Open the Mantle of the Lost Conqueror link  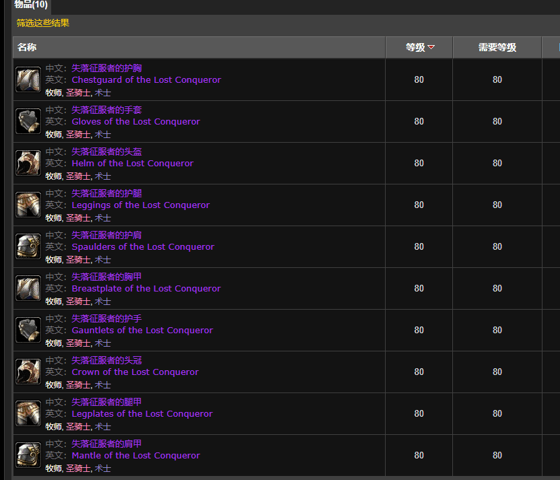pyautogui.click(x=136, y=456)
